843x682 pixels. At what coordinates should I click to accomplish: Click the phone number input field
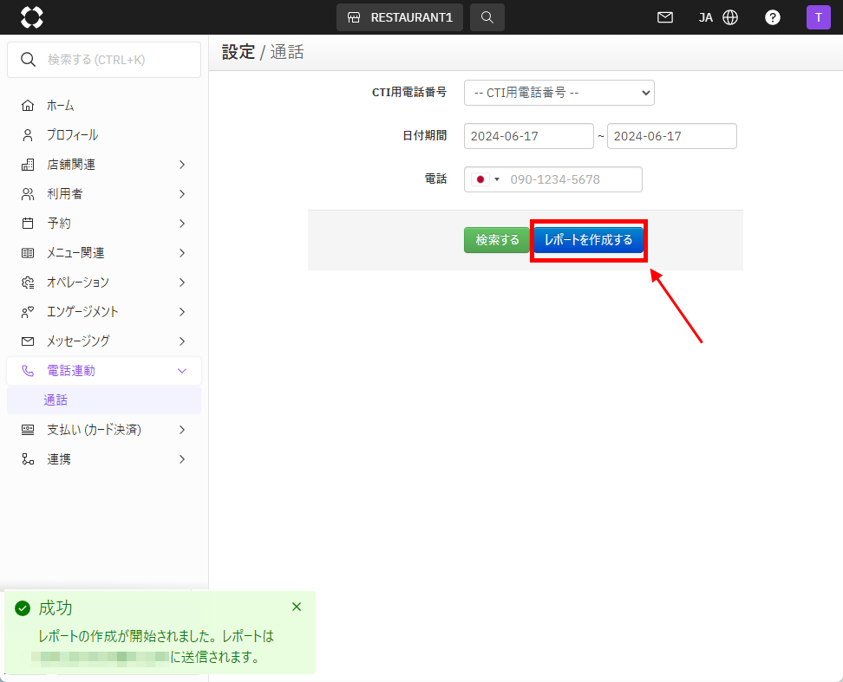click(x=572, y=179)
